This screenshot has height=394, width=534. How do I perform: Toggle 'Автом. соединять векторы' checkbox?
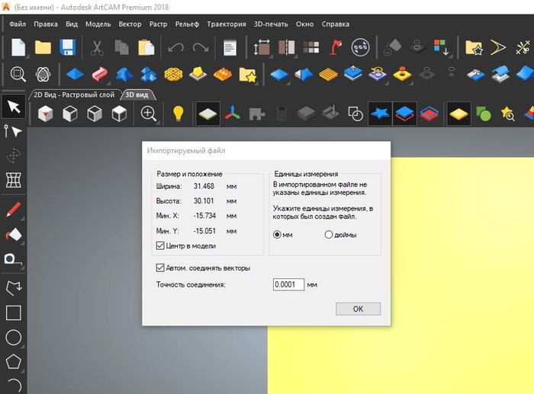[160, 267]
